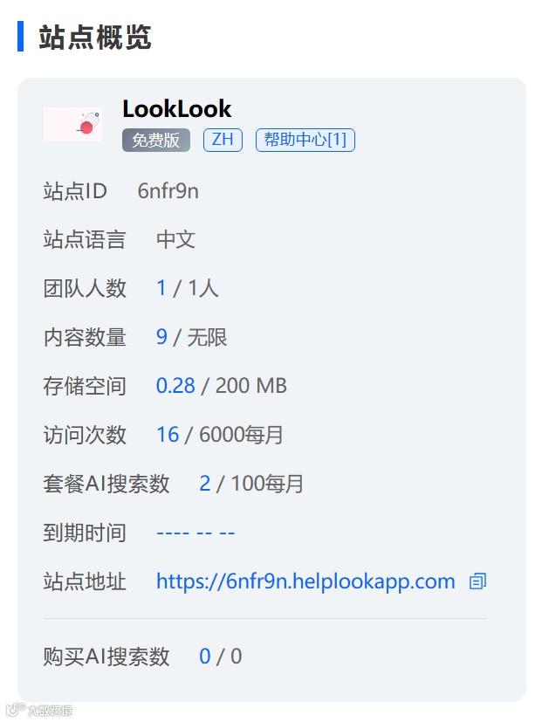Image resolution: width=542 pixels, height=722 pixels.
Task: Click the visit count value 16
Action: click(x=168, y=435)
